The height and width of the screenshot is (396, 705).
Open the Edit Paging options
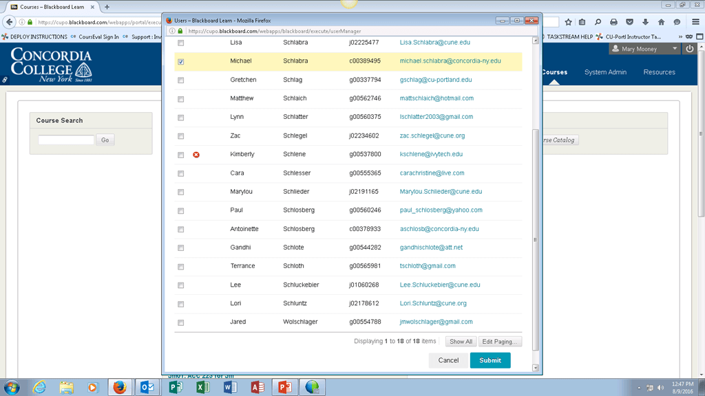click(501, 342)
